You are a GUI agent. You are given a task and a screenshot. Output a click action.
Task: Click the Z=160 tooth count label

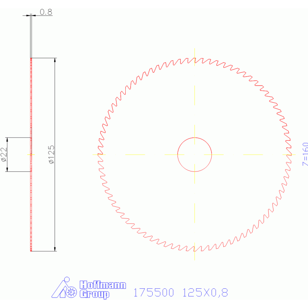pyautogui.click(x=305, y=154)
